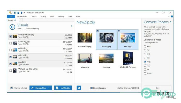Check the WinZip-22-Pro-.png checkbox
Image resolution: width=181 pixels, height=103 pixels.
point(11,71)
